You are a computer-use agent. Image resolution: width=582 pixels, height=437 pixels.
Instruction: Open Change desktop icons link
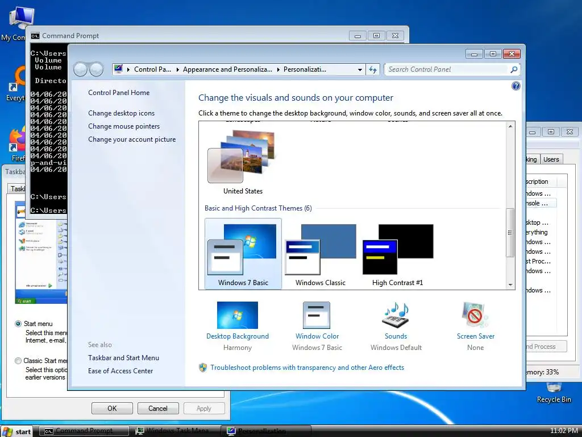[x=122, y=113]
